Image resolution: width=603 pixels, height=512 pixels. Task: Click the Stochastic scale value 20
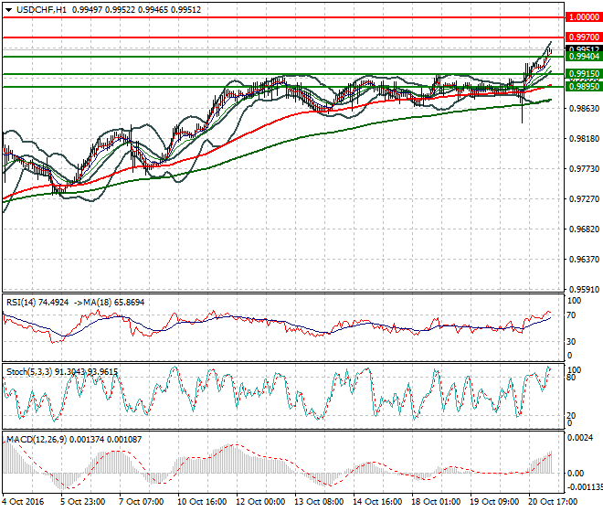571,416
